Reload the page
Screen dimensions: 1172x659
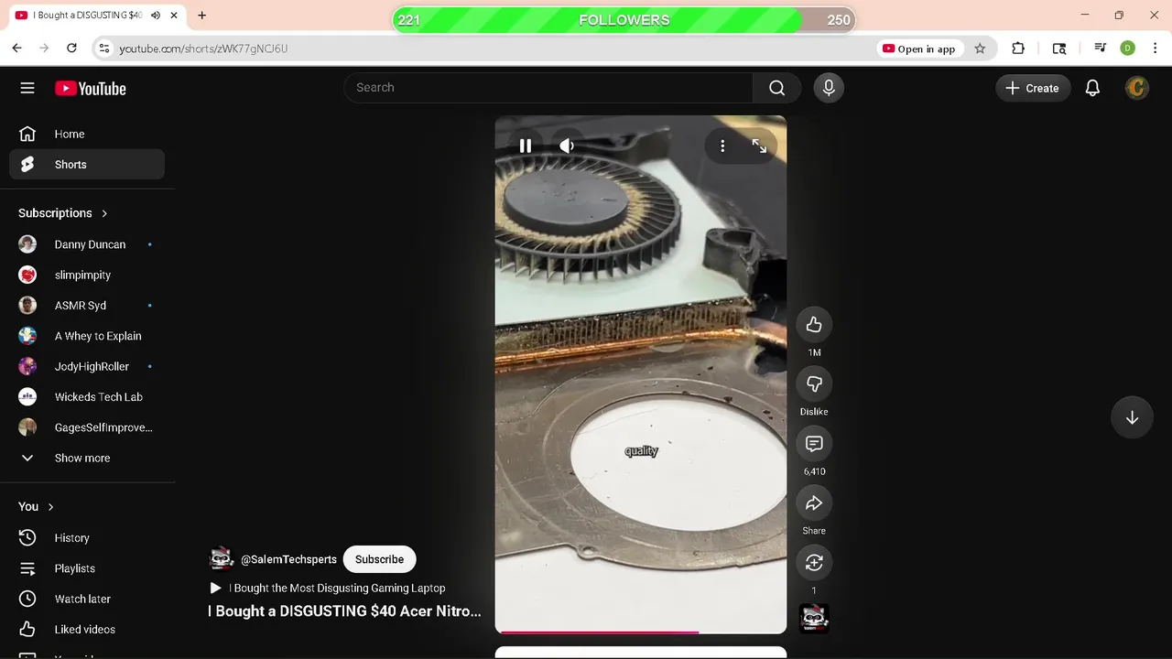(x=71, y=49)
